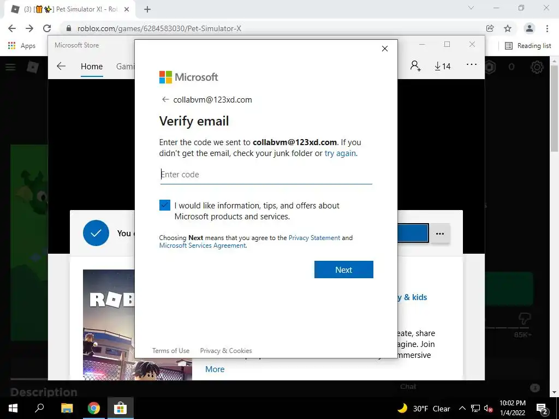Viewport: 559px width, 419px height.
Task: Open the Apps bookmarks shortcut
Action: pos(21,46)
